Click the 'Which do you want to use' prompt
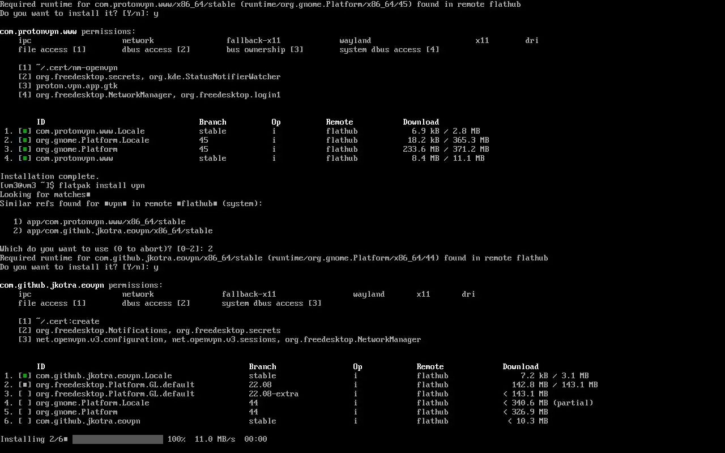Image resolution: width=725 pixels, height=453 pixels. [106, 249]
